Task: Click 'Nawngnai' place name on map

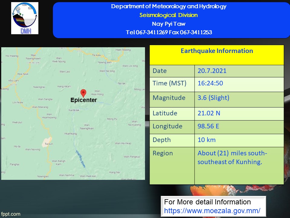Action: coord(39,87)
